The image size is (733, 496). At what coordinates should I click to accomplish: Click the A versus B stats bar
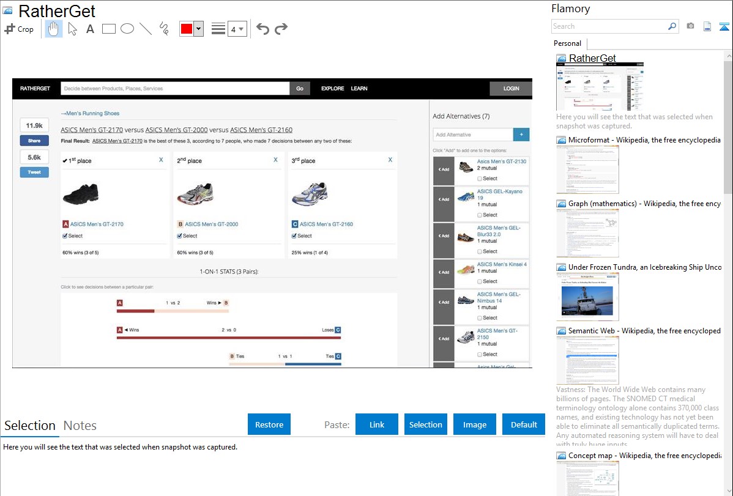173,311
